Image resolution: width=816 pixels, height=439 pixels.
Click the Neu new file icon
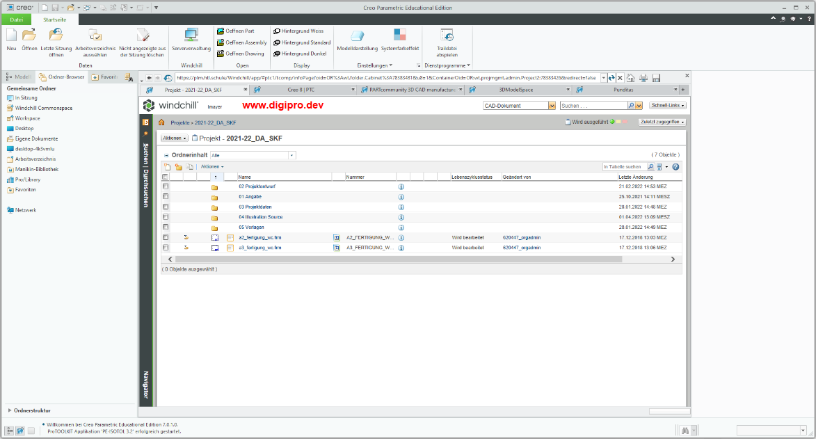coord(11,35)
